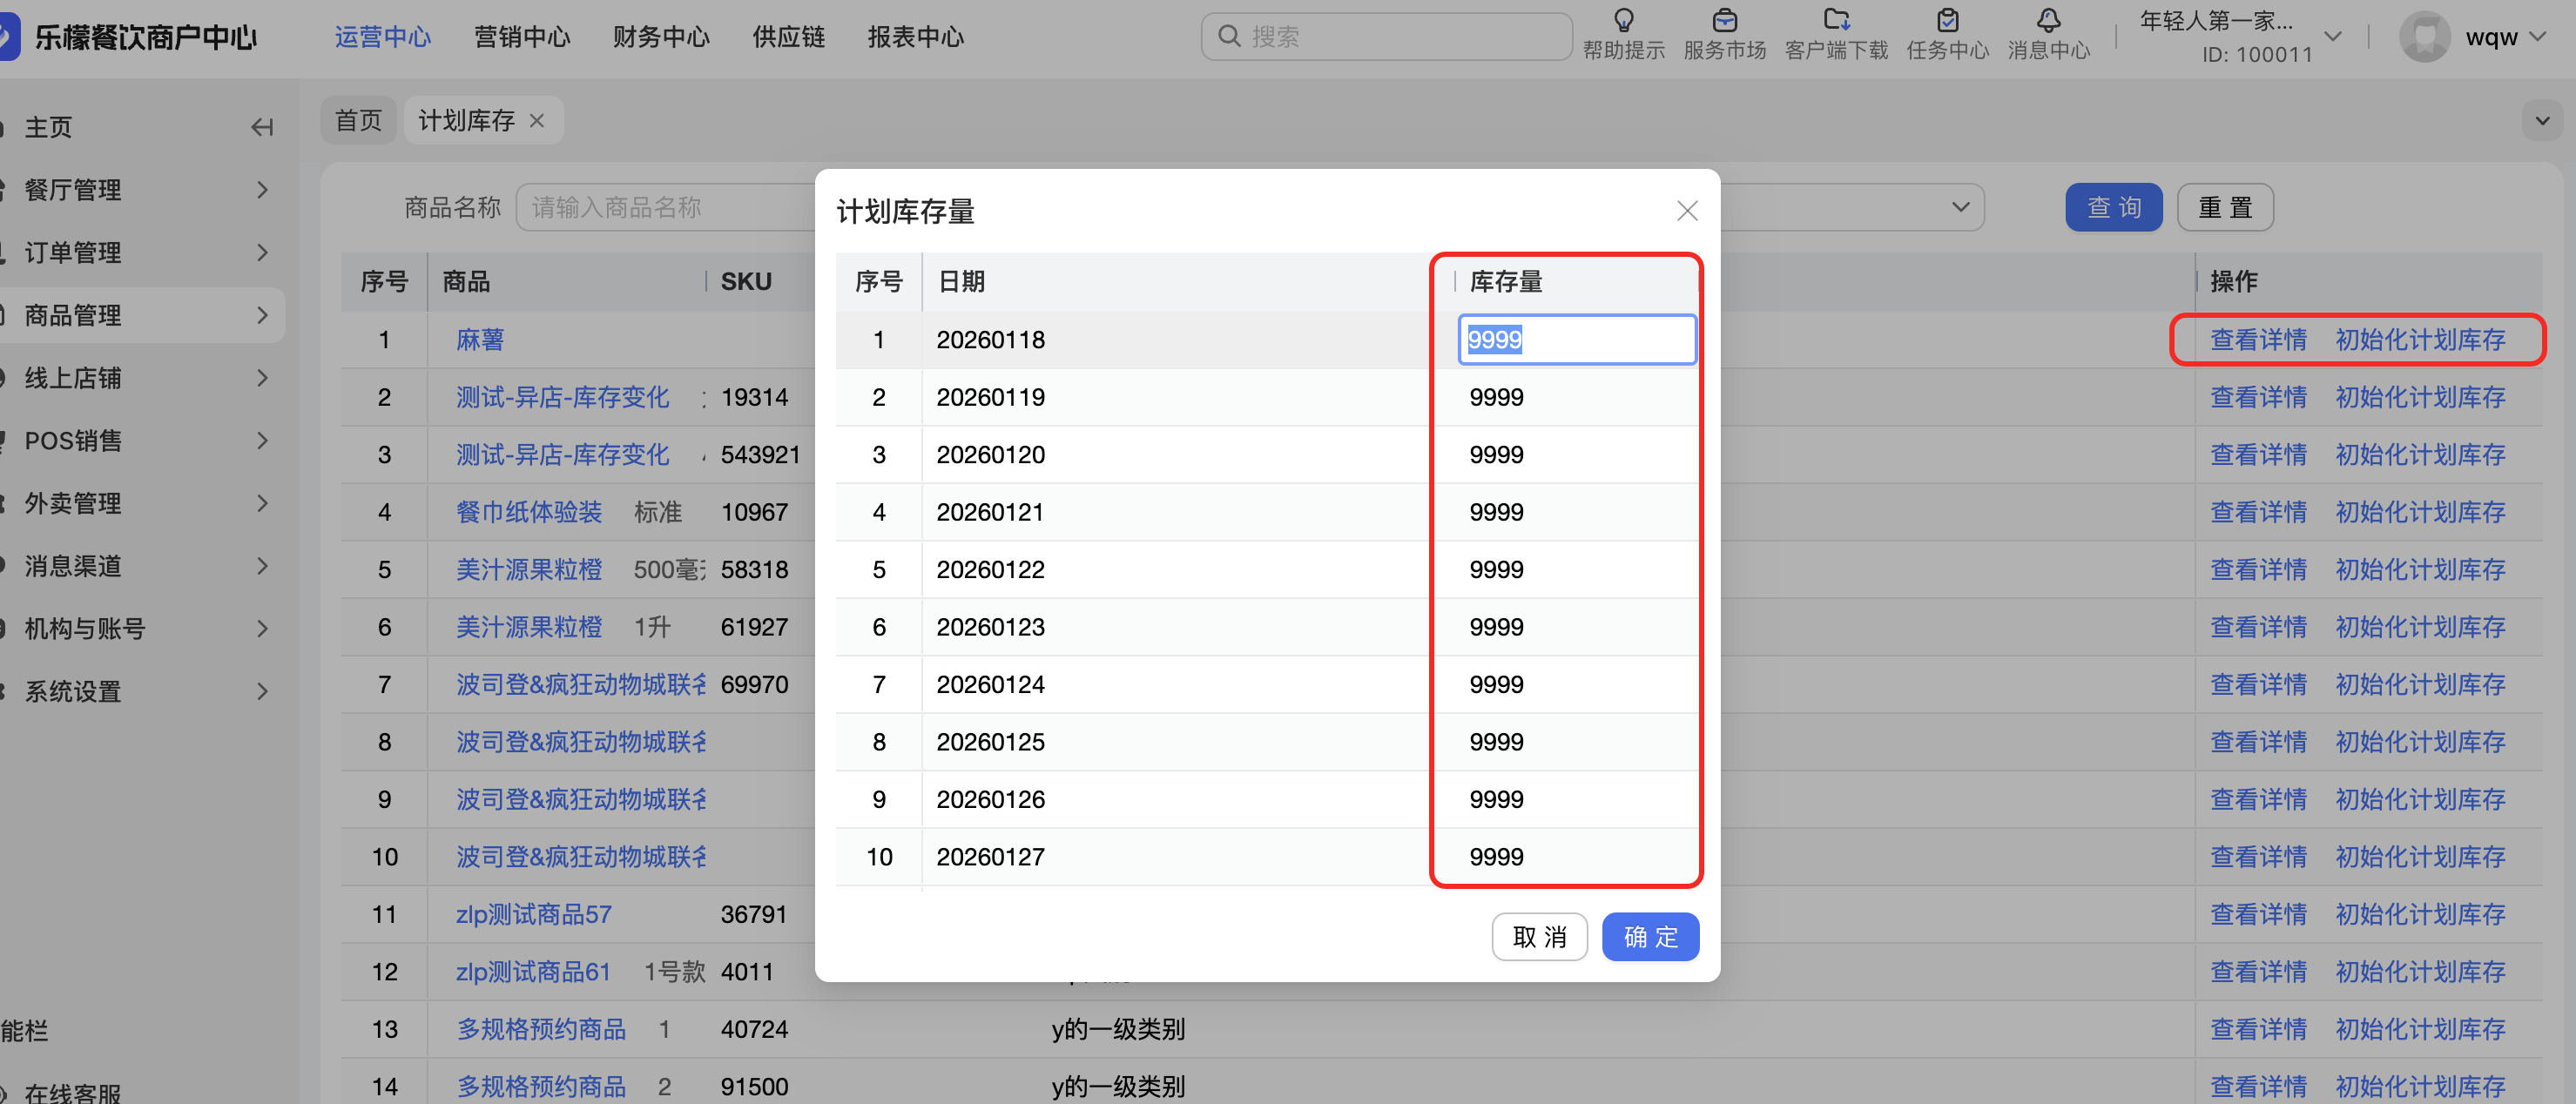Switch to the 营销中心 top menu
Viewport: 2576px width, 1104px height.
coord(521,37)
